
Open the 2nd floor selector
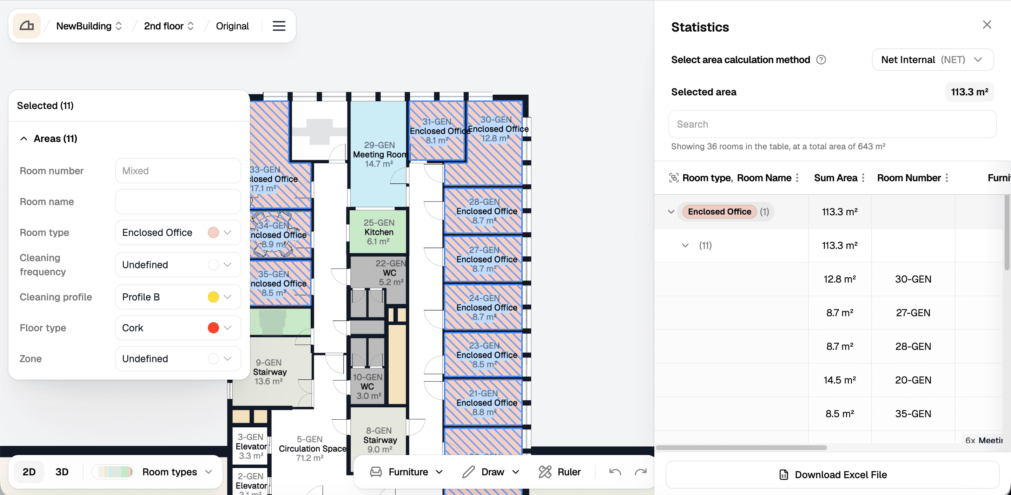click(x=169, y=26)
